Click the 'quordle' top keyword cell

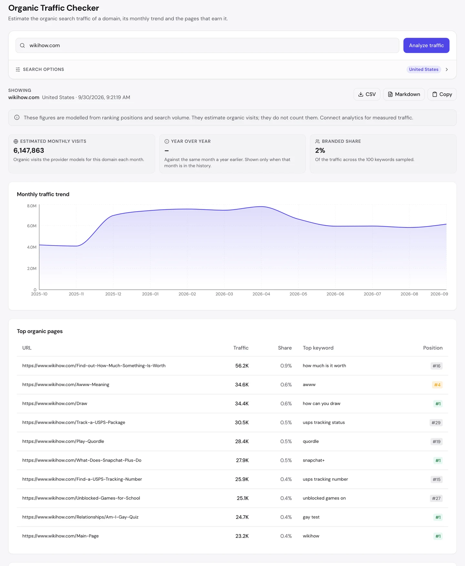(311, 441)
